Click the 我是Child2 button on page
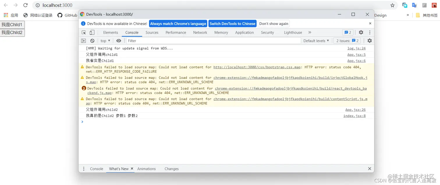The height and width of the screenshot is (185, 440). pyautogui.click(x=12, y=32)
